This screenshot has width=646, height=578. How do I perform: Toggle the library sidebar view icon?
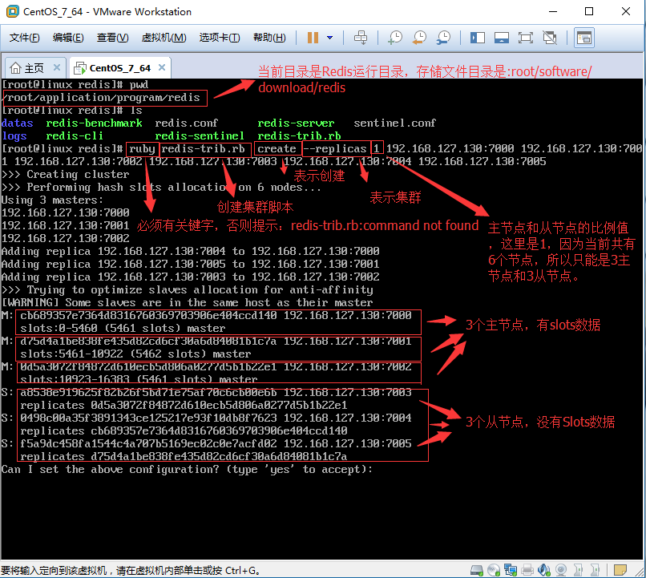coord(478,38)
